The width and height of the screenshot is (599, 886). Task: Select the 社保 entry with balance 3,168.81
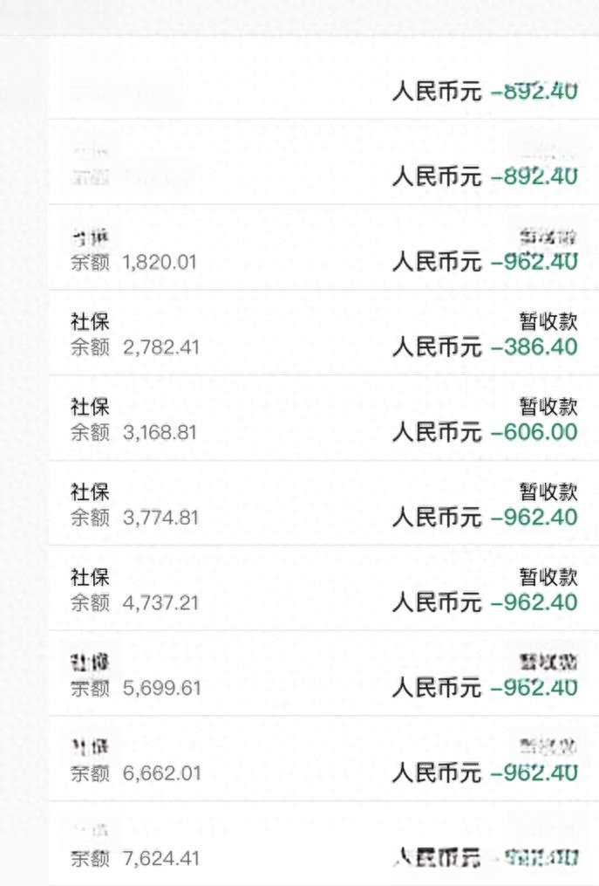point(324,418)
